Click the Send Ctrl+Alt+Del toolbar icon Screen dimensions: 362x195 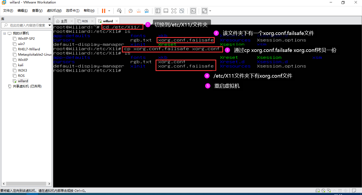pyautogui.click(x=119, y=11)
